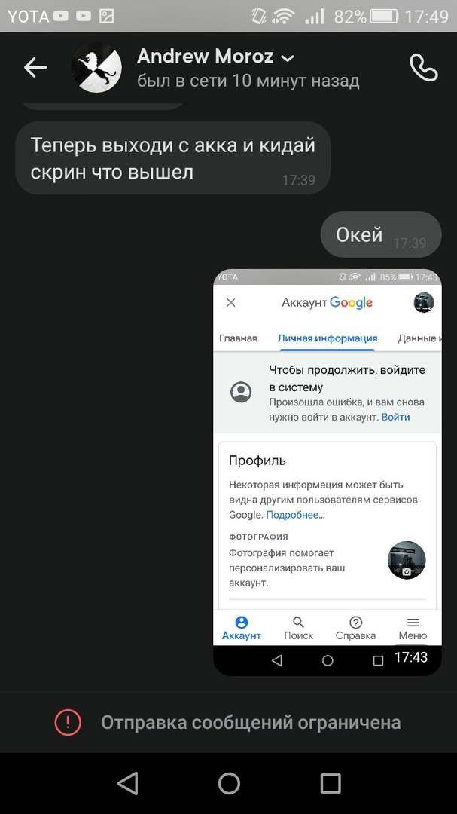Open Andrew Moroz's lion avatar
The image size is (457, 814).
(96, 68)
